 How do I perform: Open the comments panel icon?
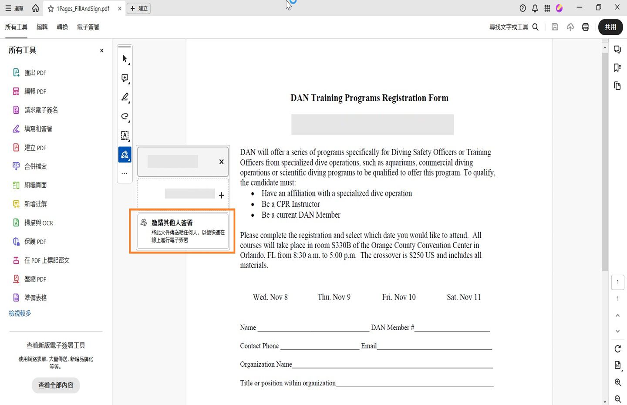point(617,50)
